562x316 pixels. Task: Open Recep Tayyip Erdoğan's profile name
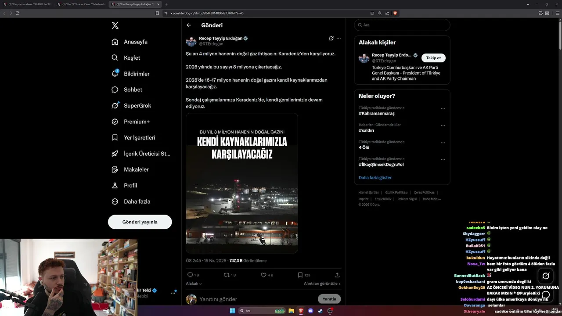(x=220, y=38)
